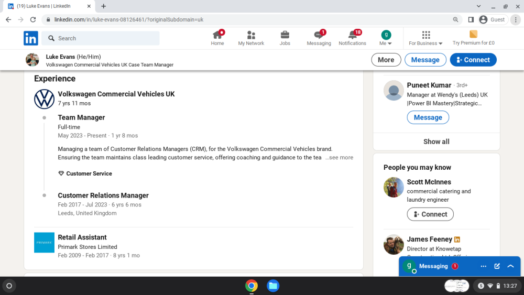Viewport: 524px width, 295px height.
Task: Open the screenshot preview thumbnail in shelf
Action: tap(456, 286)
